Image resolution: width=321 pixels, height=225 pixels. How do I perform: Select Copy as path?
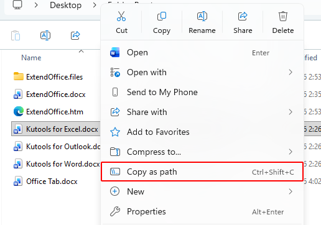202,172
